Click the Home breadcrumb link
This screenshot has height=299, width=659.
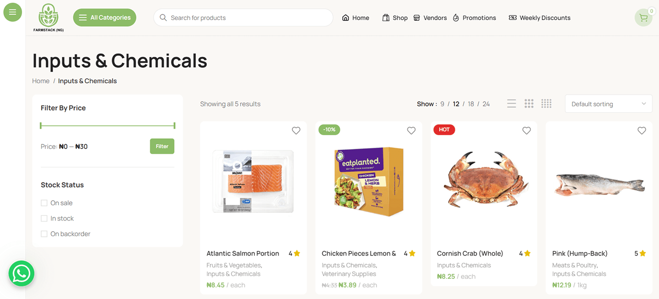pyautogui.click(x=41, y=81)
